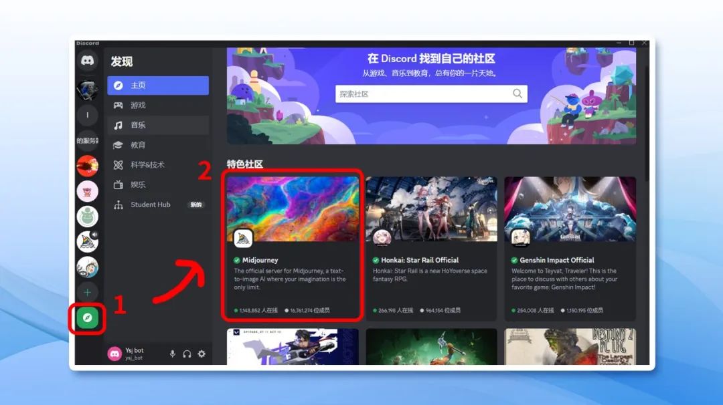Click the 新的 badge beside Student Hub
723x405 pixels.
pyautogui.click(x=196, y=205)
